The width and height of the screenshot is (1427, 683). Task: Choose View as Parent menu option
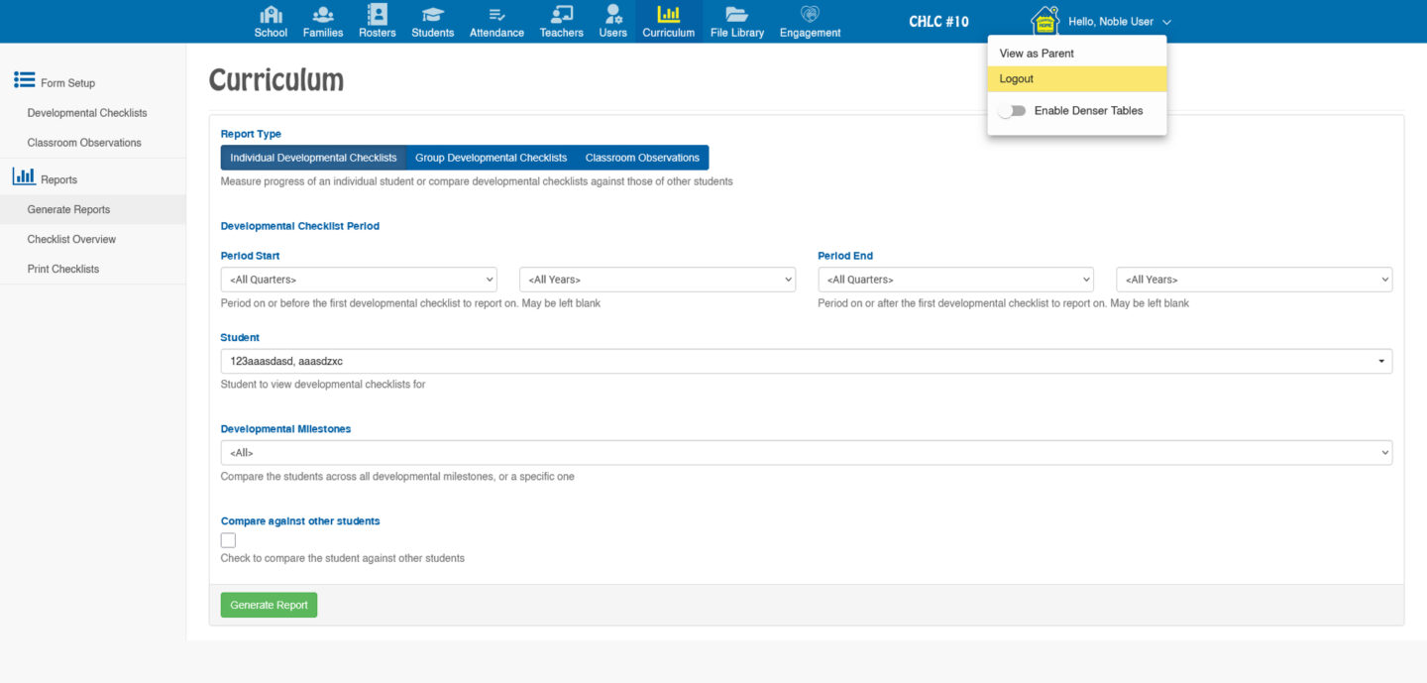click(1037, 54)
